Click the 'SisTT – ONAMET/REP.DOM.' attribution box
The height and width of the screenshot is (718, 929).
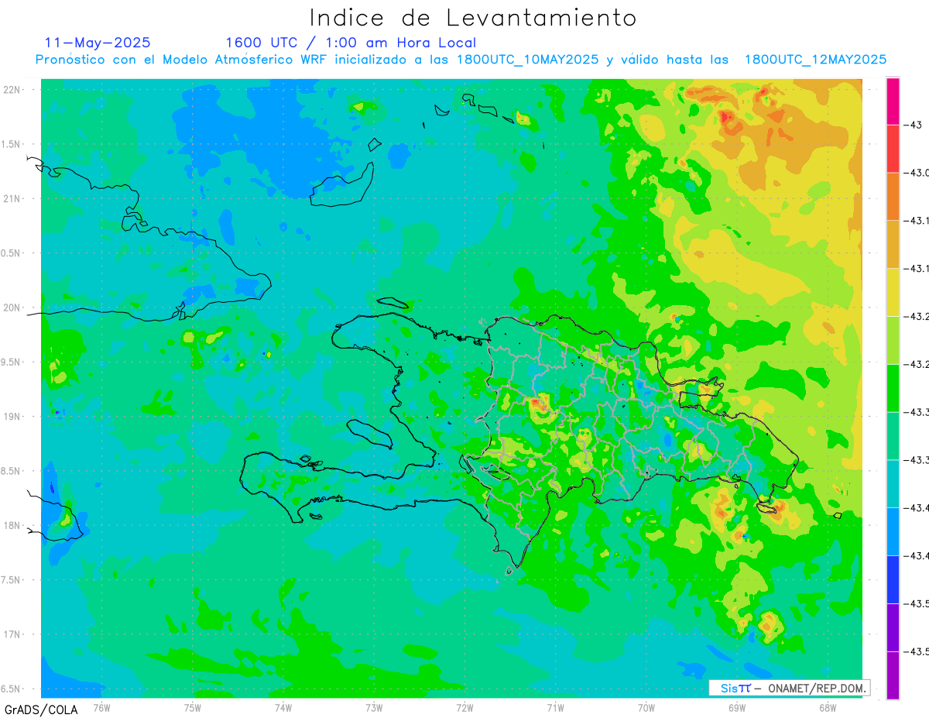pyautogui.click(x=790, y=688)
